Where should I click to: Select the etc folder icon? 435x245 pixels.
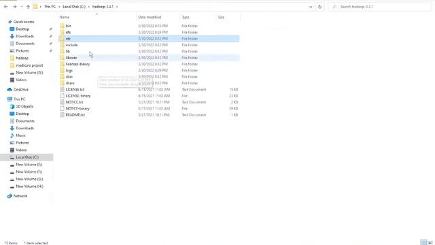(63, 39)
